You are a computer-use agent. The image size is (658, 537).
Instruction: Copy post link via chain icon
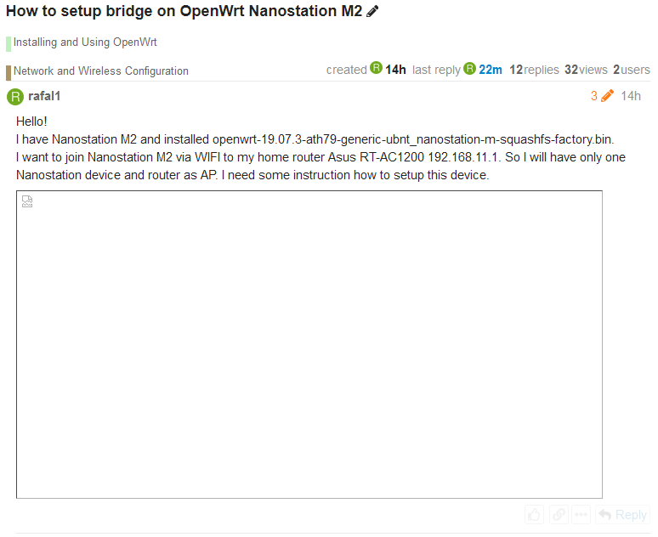click(559, 514)
